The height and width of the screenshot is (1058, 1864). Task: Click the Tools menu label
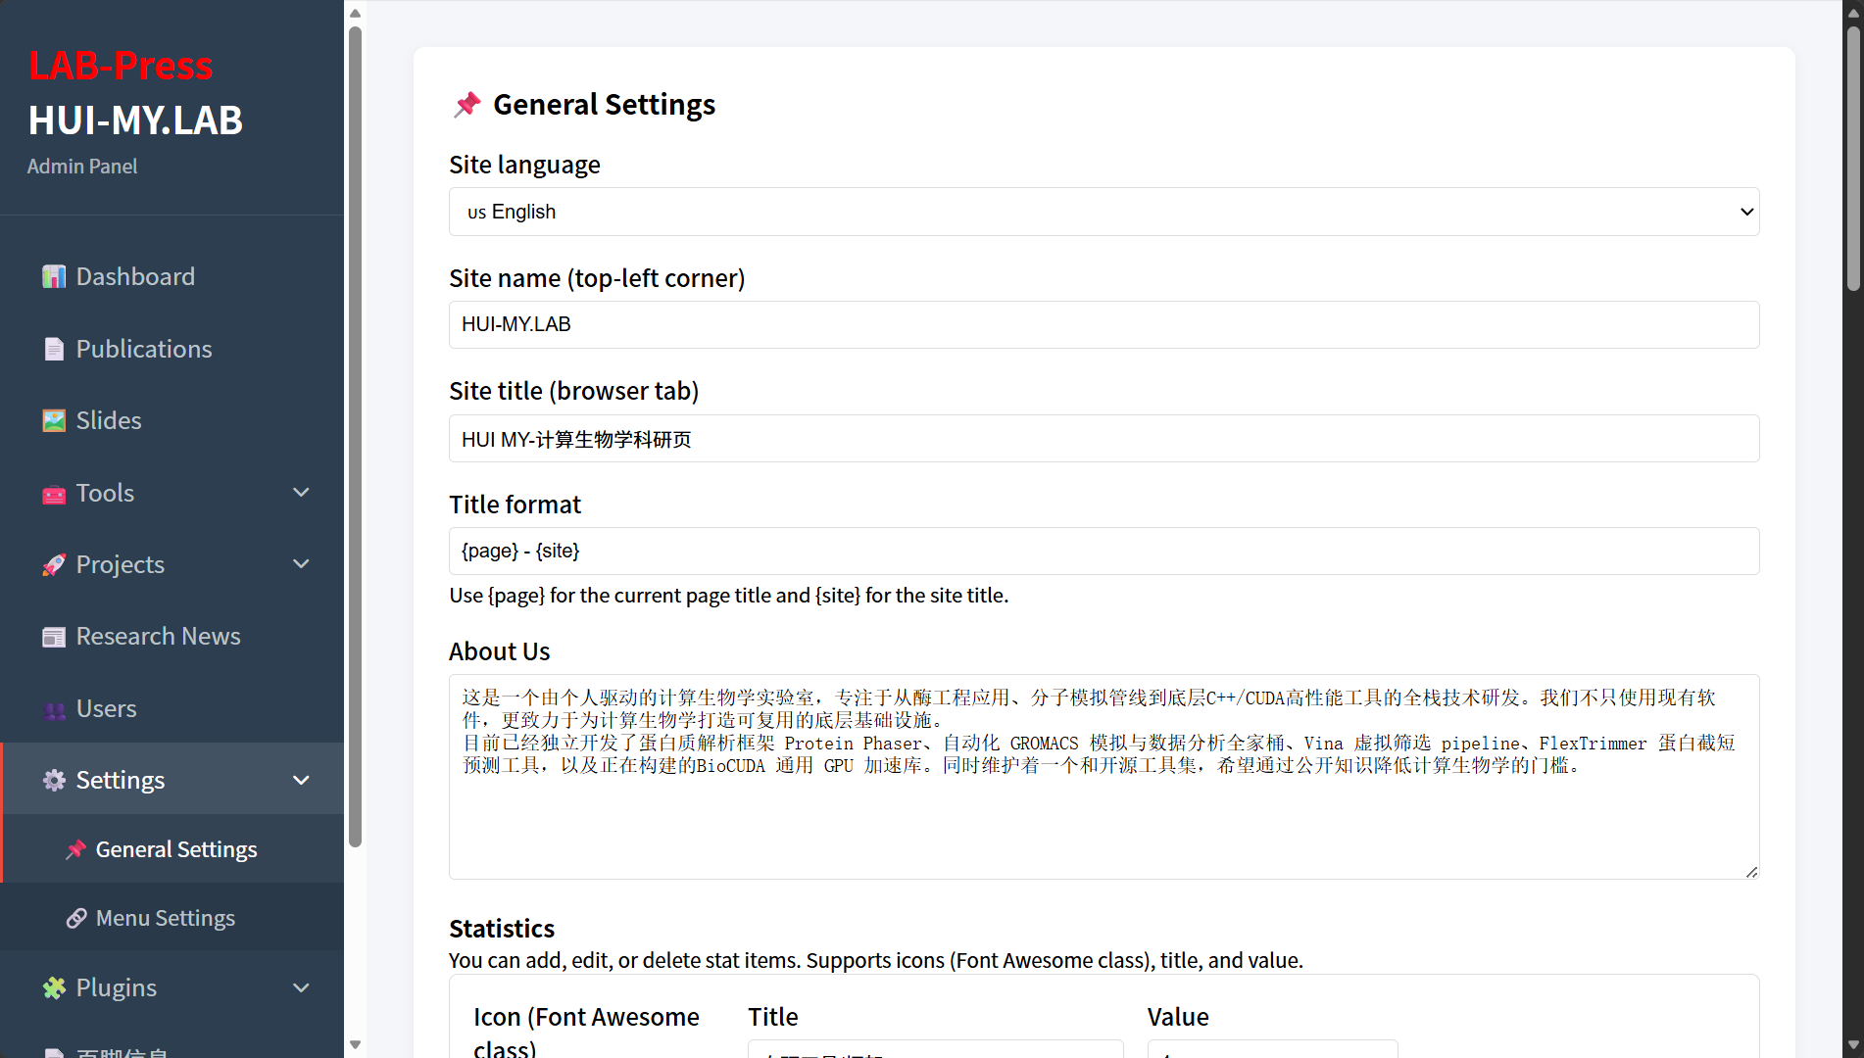[x=105, y=493]
